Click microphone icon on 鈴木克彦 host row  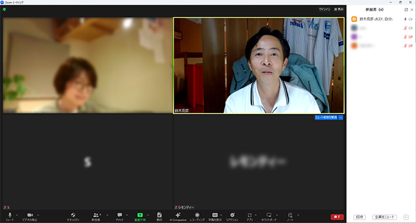(405, 19)
